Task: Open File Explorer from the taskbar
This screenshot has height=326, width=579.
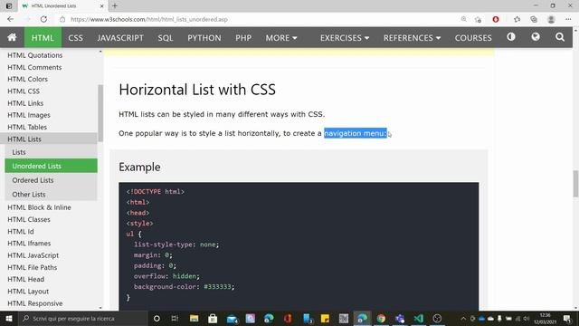Action: coord(194,318)
